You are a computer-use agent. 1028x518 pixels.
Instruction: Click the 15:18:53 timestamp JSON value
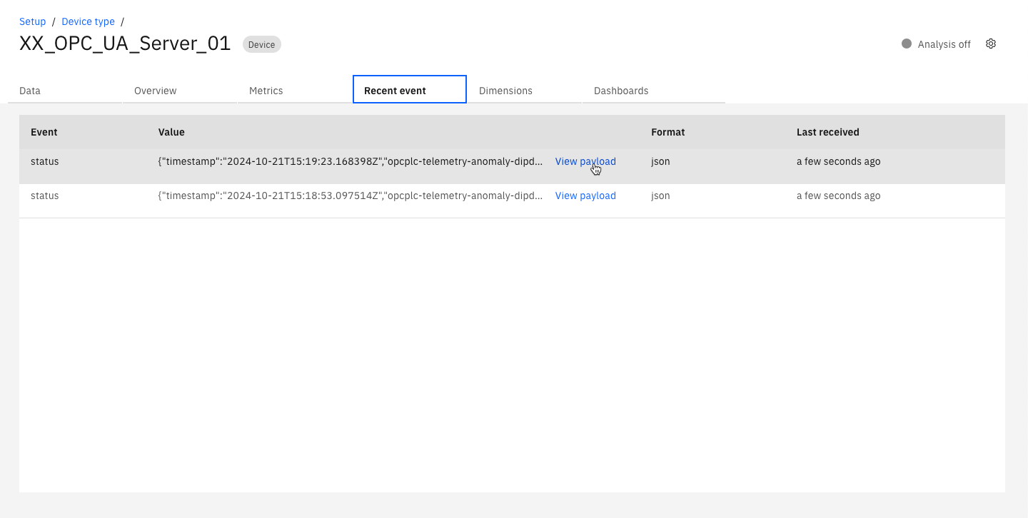point(351,195)
